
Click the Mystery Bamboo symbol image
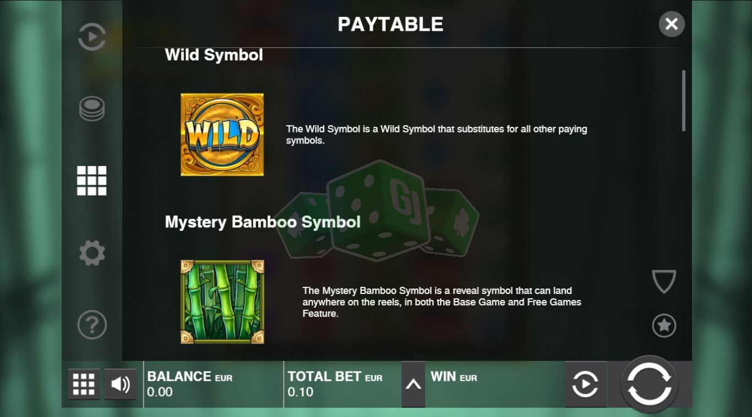222,302
